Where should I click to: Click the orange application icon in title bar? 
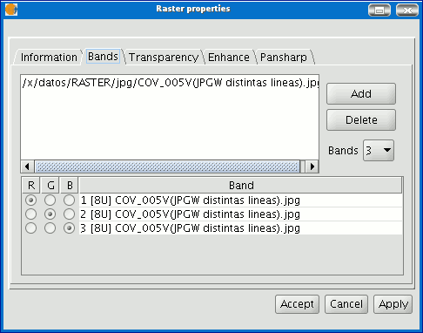coord(11,10)
